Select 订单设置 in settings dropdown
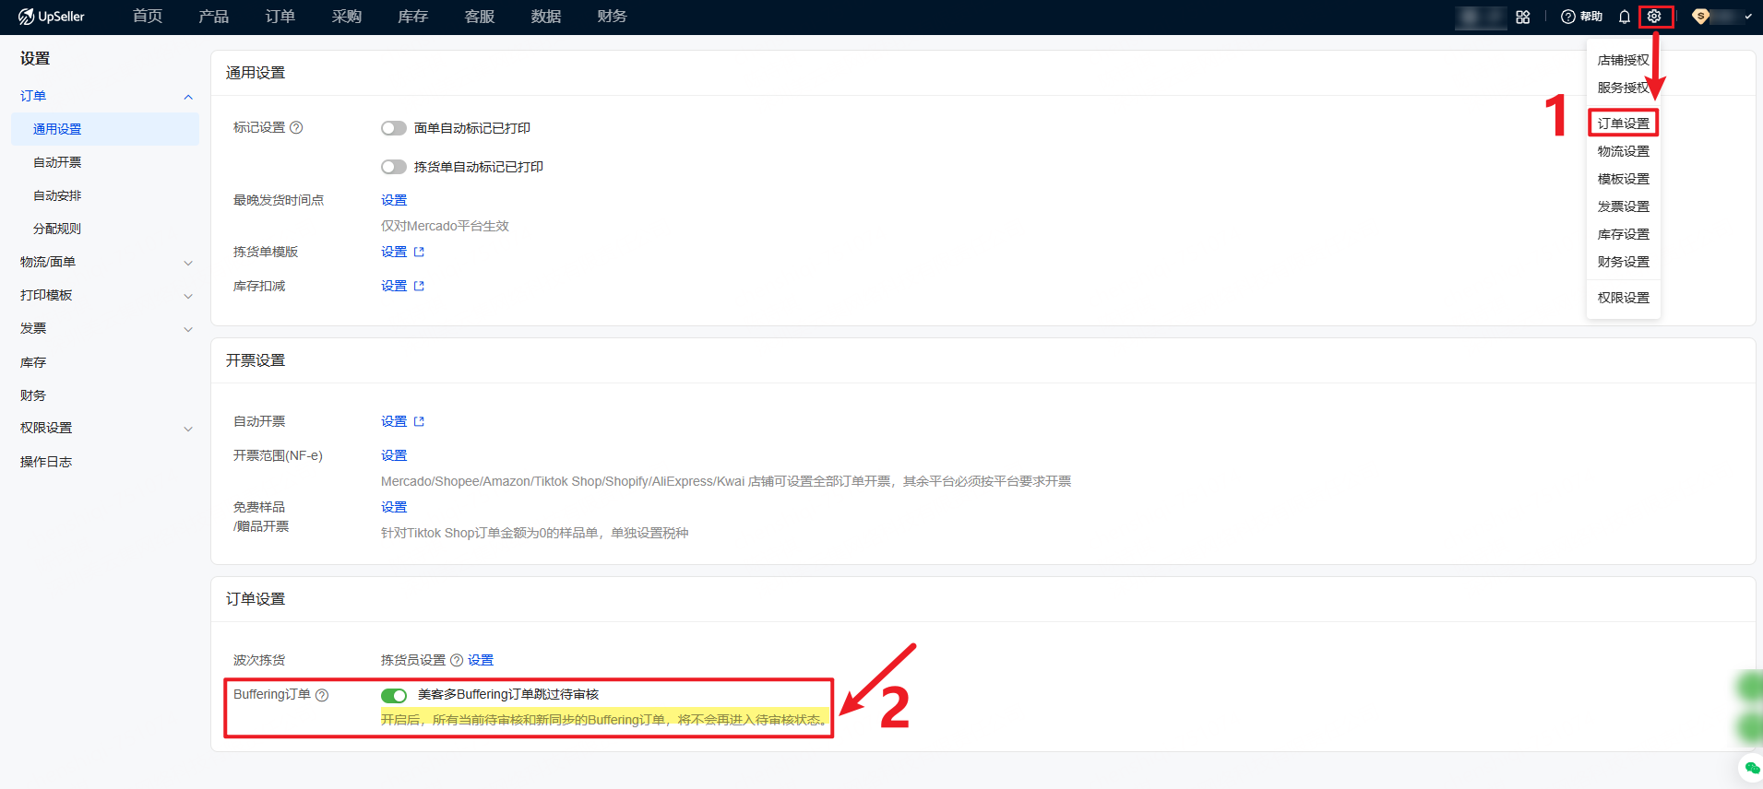This screenshot has width=1763, height=789. (x=1624, y=124)
